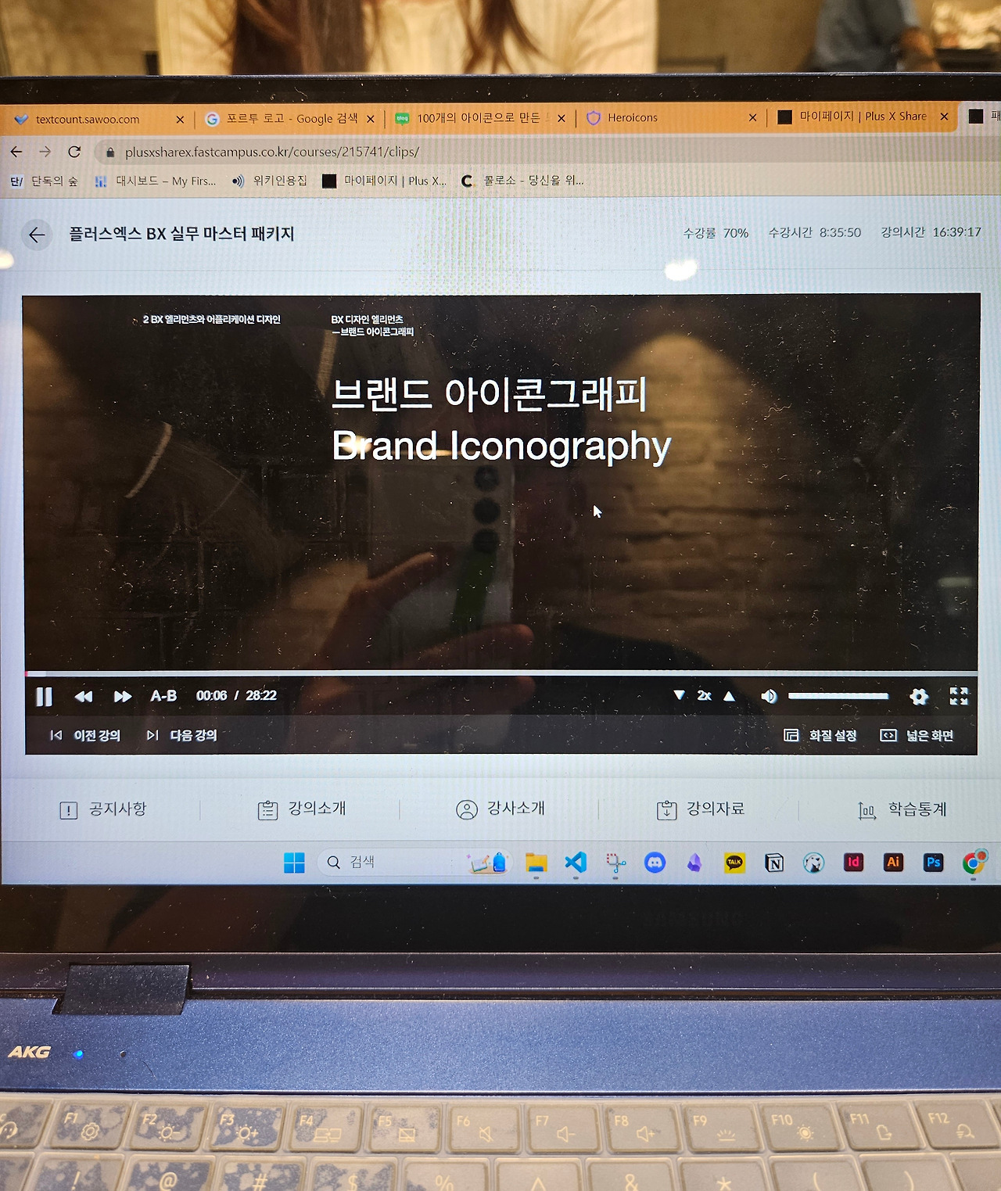Open the Snipping Tool taskbar icon
The width and height of the screenshot is (1001, 1191).
click(x=615, y=863)
